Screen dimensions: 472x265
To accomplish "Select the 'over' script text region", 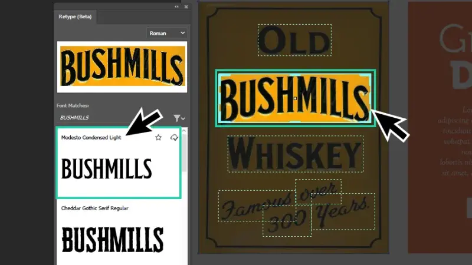I will click(318, 190).
